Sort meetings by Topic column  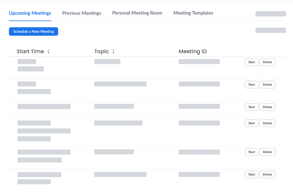pyautogui.click(x=113, y=51)
